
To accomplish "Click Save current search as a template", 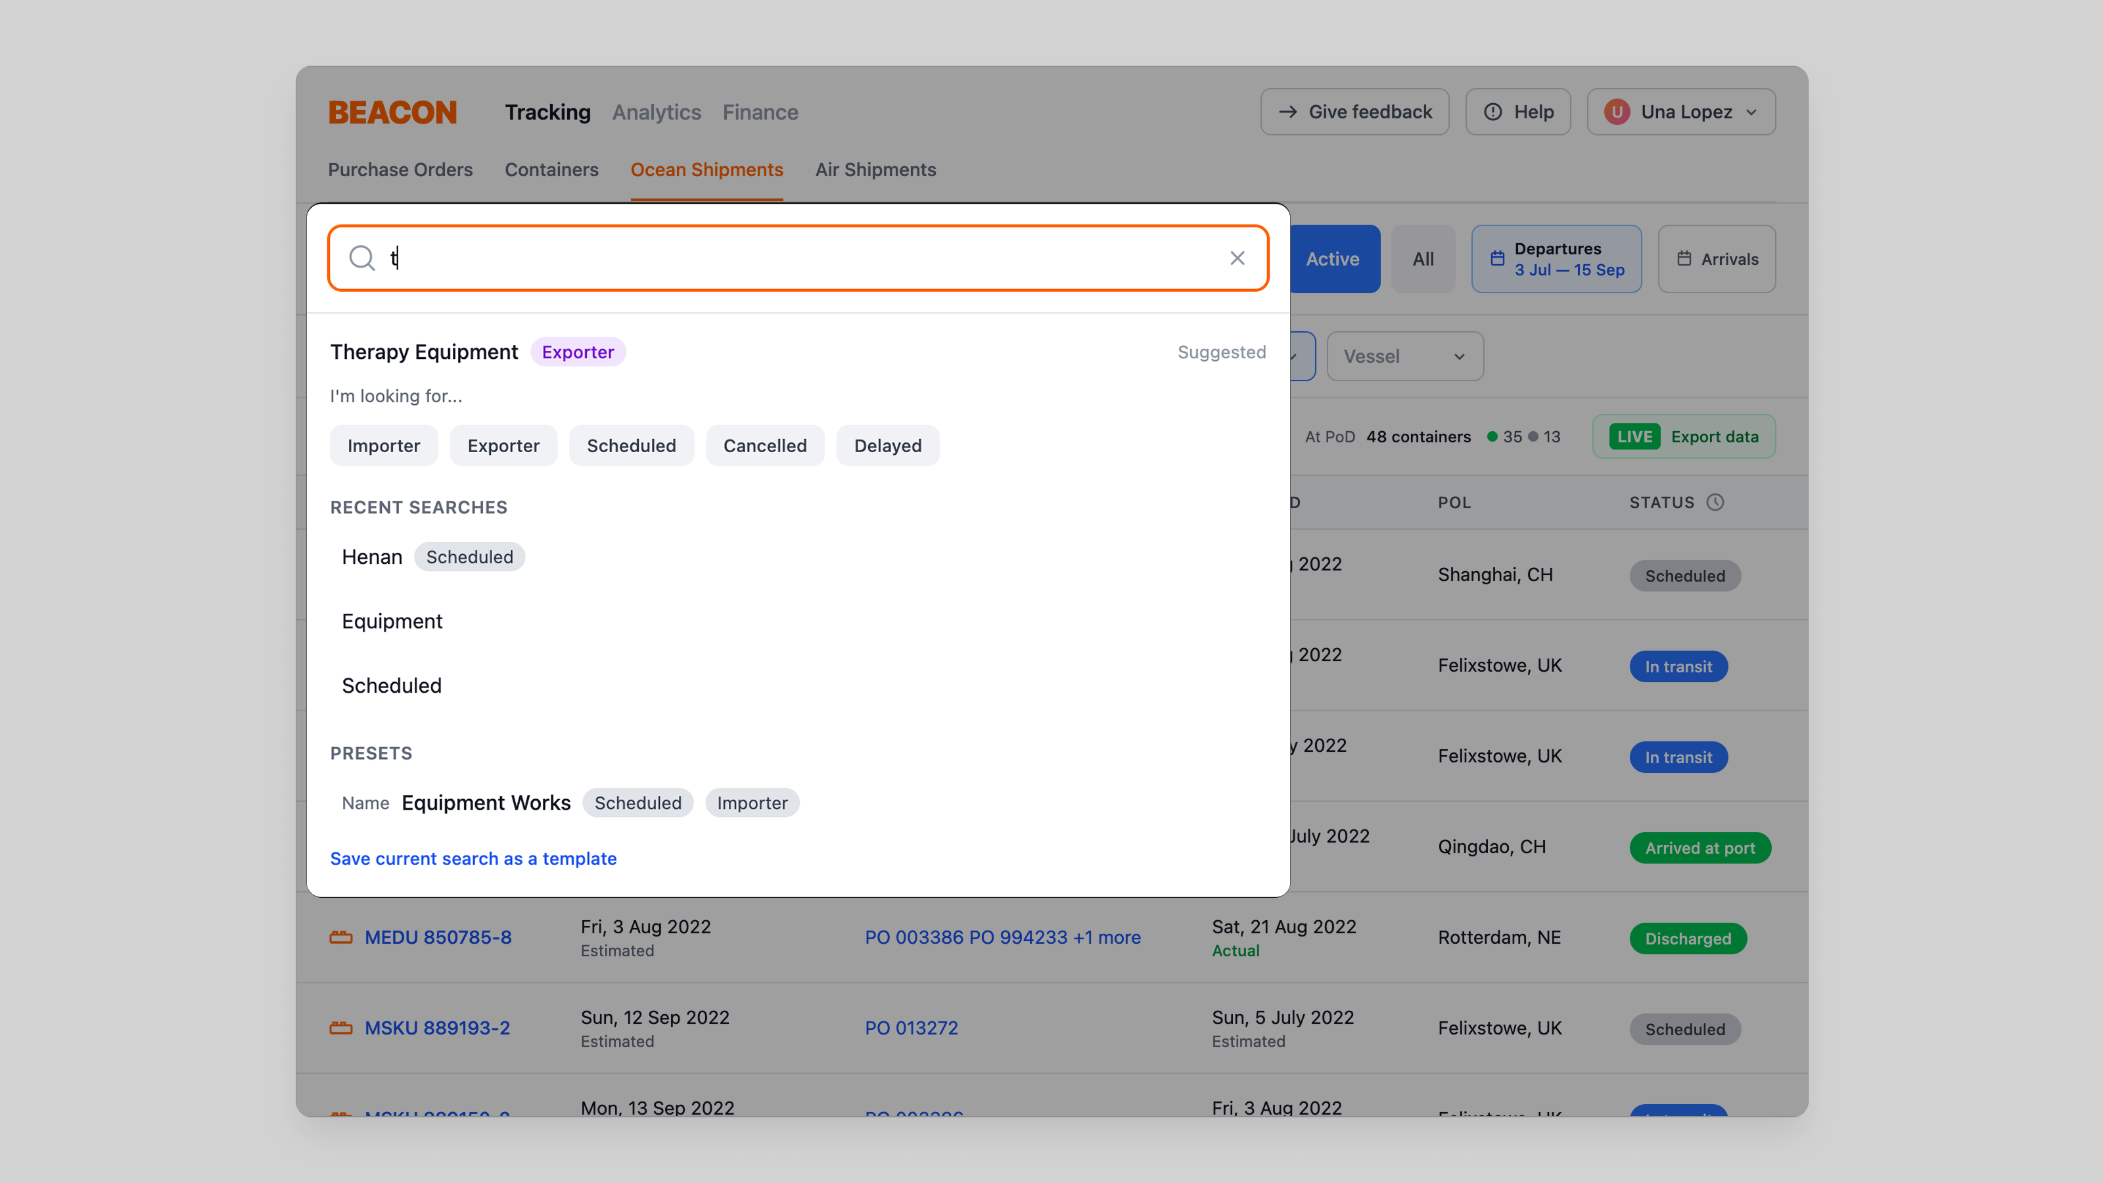I will 473,858.
